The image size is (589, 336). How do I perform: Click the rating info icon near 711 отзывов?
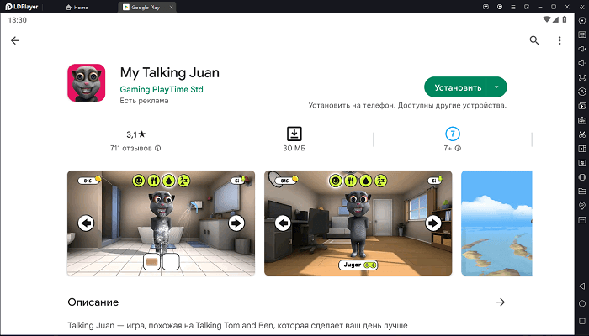pos(158,148)
